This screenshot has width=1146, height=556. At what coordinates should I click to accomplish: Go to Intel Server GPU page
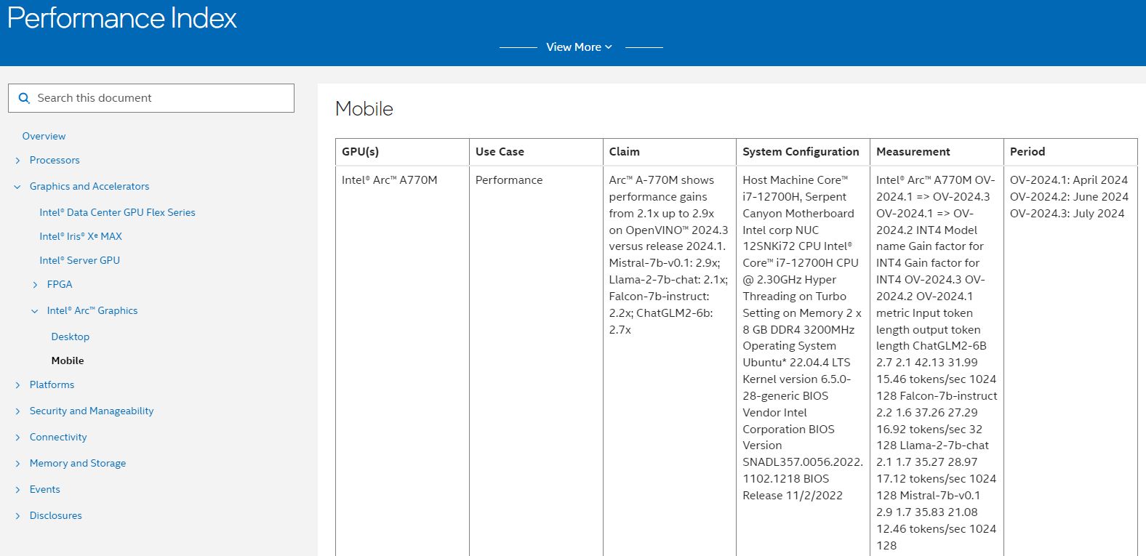pyautogui.click(x=79, y=260)
